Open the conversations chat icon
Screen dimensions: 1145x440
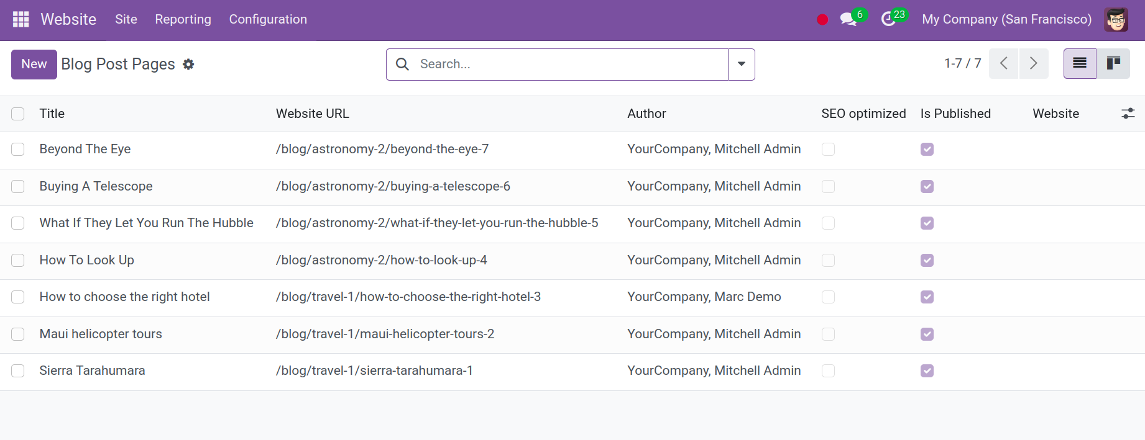tap(848, 19)
